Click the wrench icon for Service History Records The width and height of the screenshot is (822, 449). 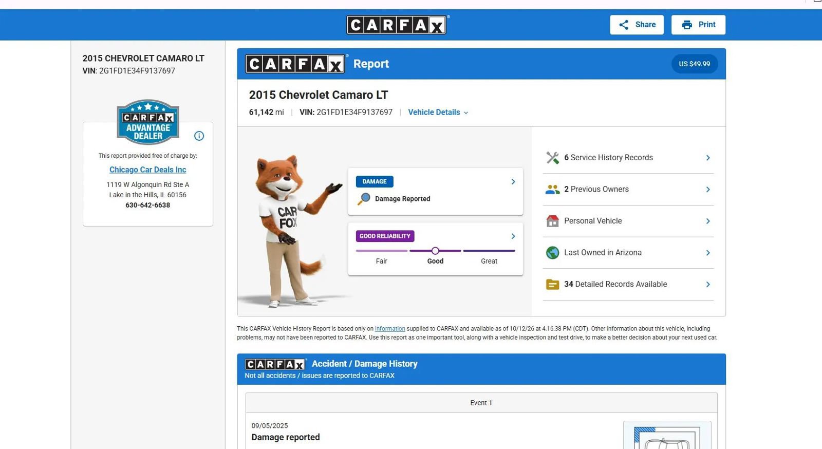pos(552,158)
